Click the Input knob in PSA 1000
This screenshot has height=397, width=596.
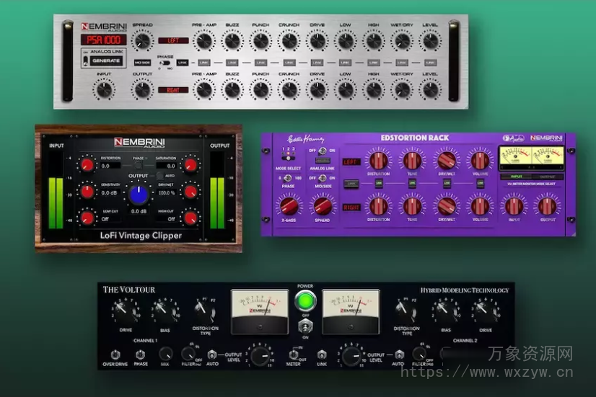104,90
